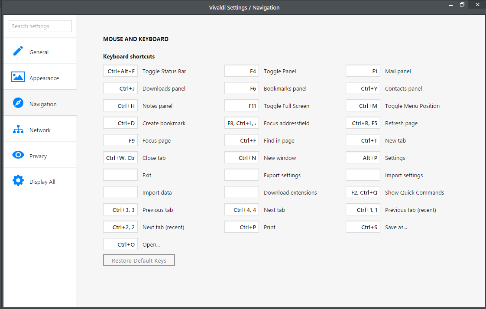Minimize the Vivaldi Settings window

coord(451,5)
